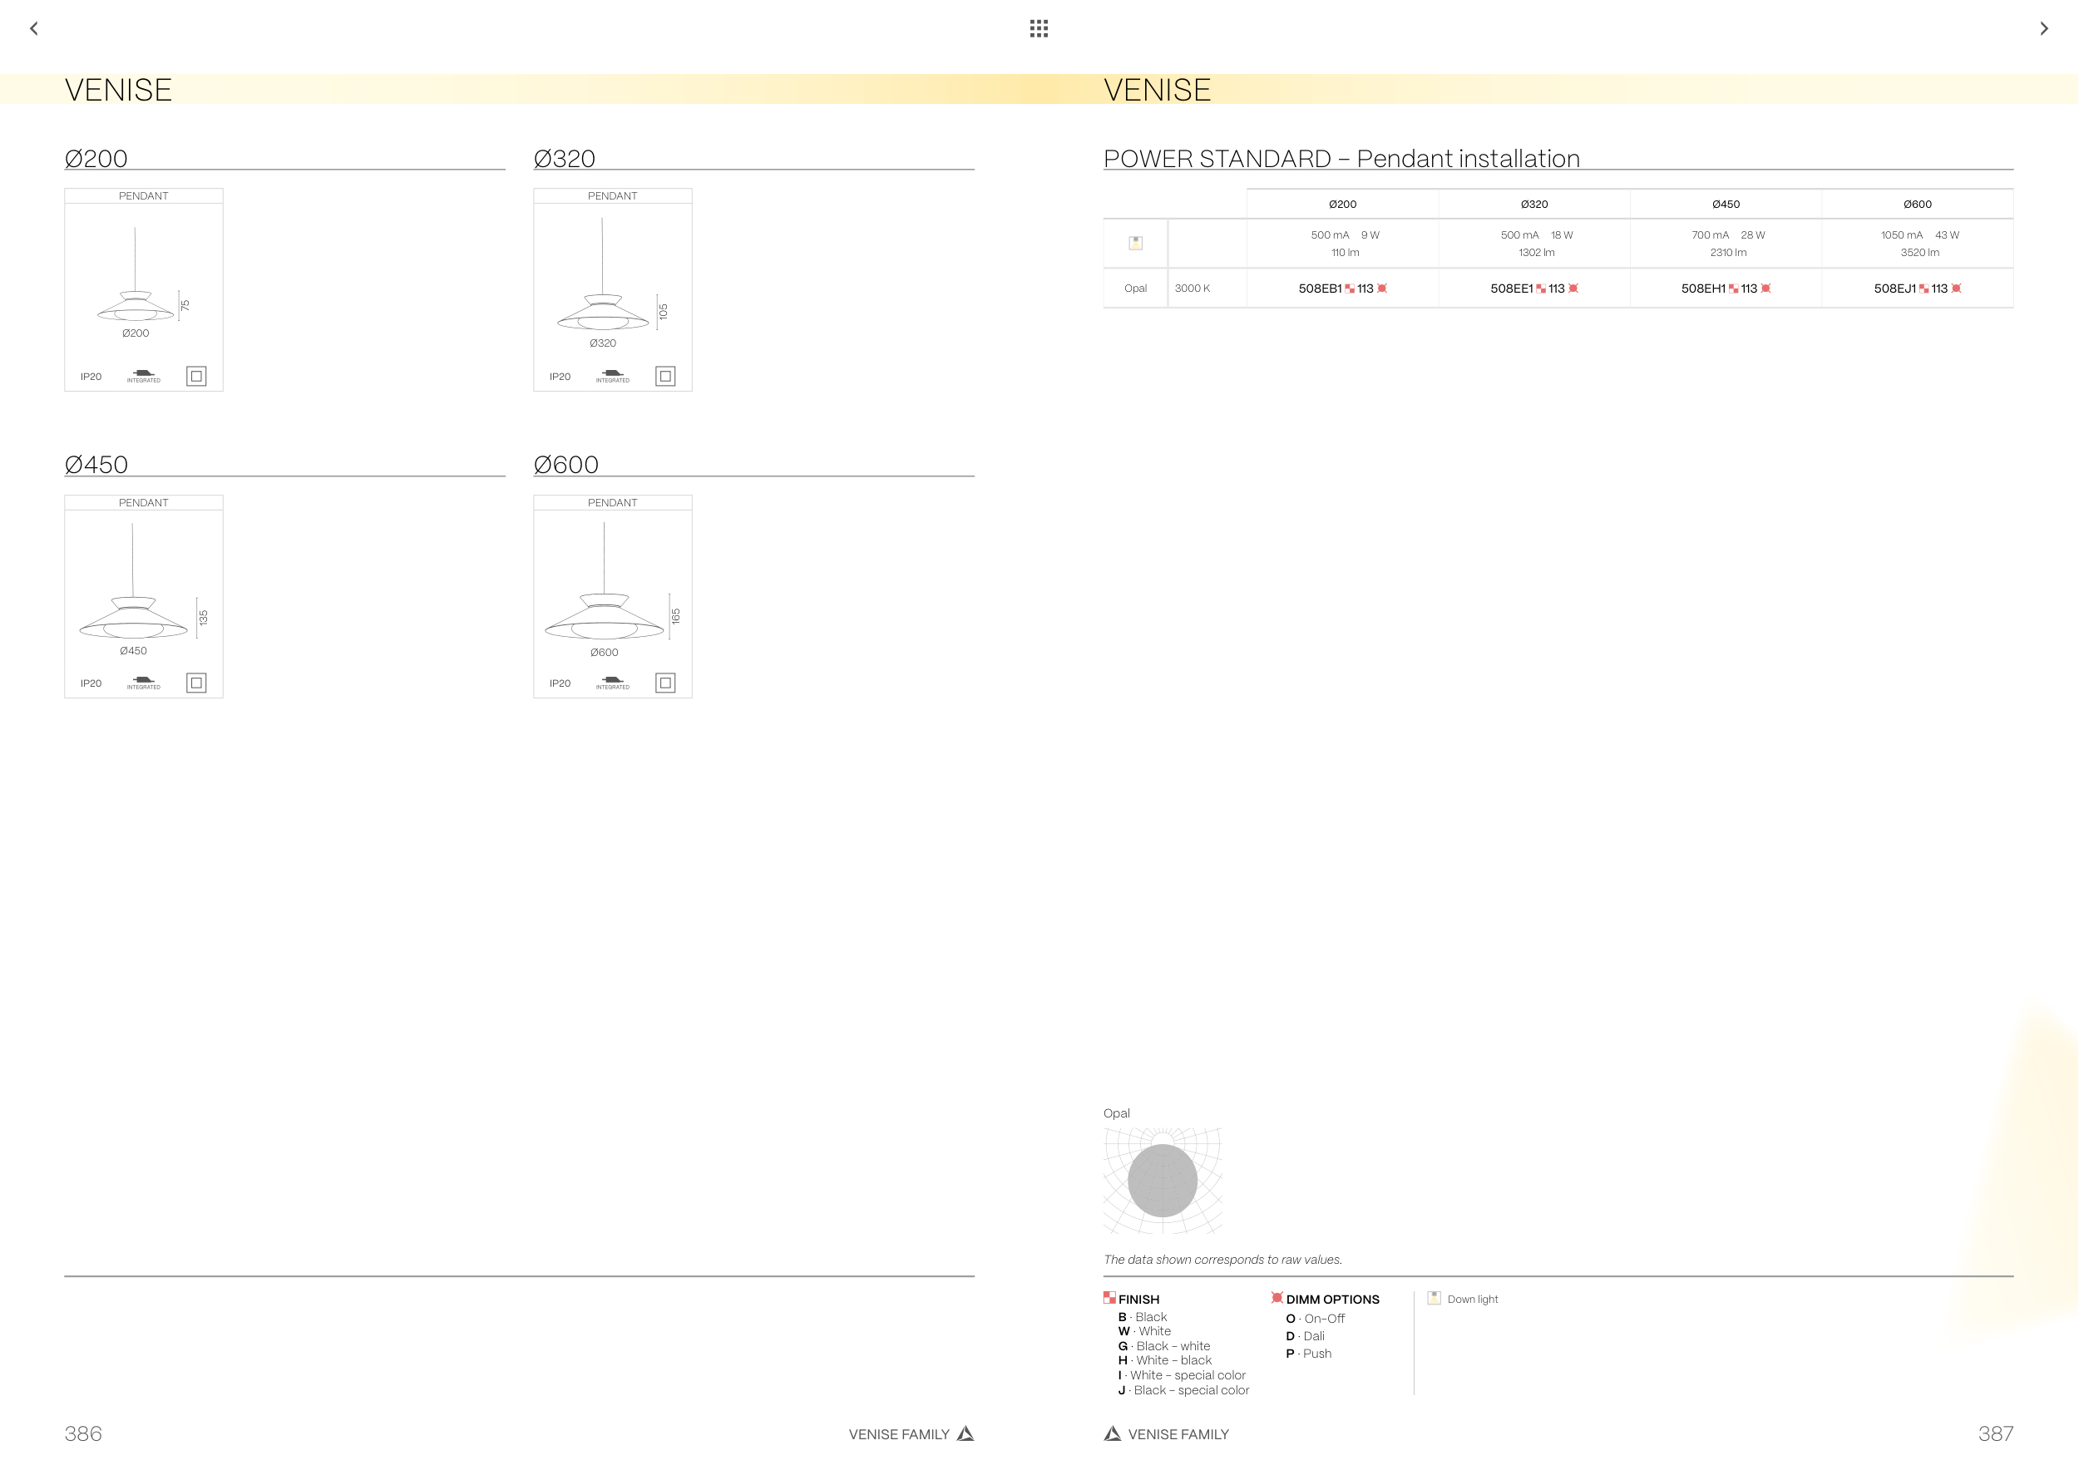The width and height of the screenshot is (2079, 1470).
Task: Click the class II square symbol in the Ø320 box
Action: 664,376
